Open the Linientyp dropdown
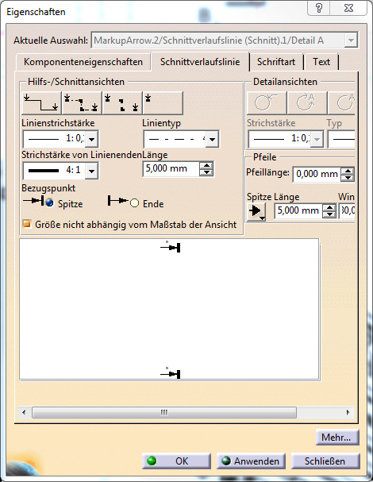 click(212, 139)
